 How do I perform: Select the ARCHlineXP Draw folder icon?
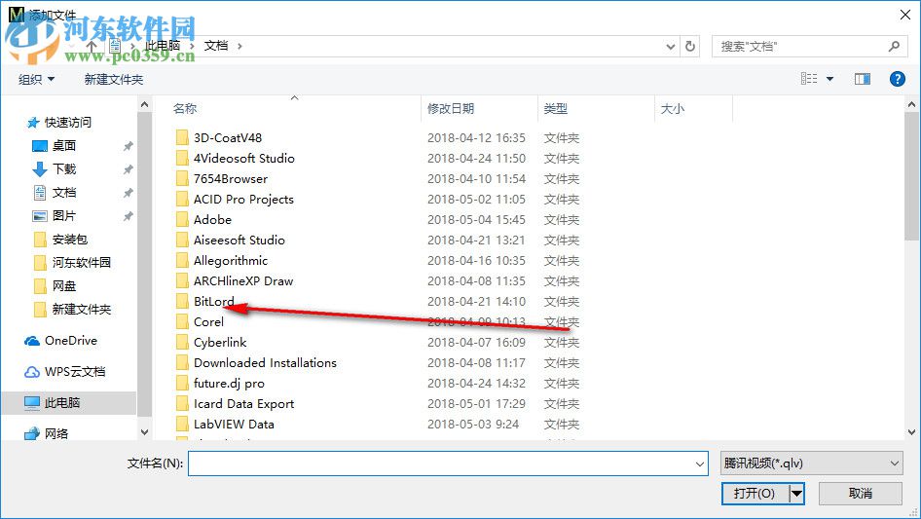[182, 281]
